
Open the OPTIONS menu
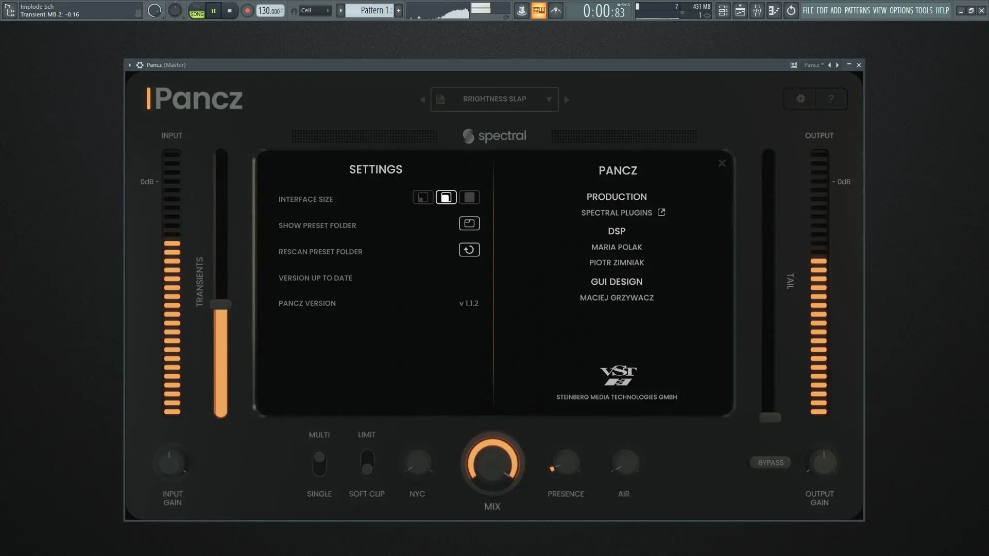pyautogui.click(x=901, y=10)
